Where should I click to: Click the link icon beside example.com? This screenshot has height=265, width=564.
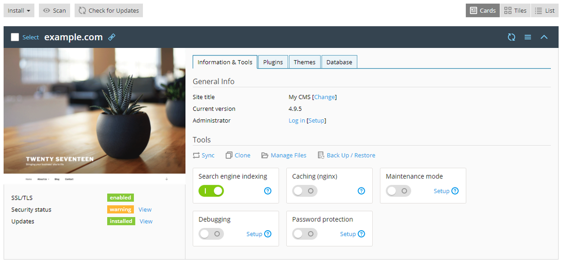point(112,37)
